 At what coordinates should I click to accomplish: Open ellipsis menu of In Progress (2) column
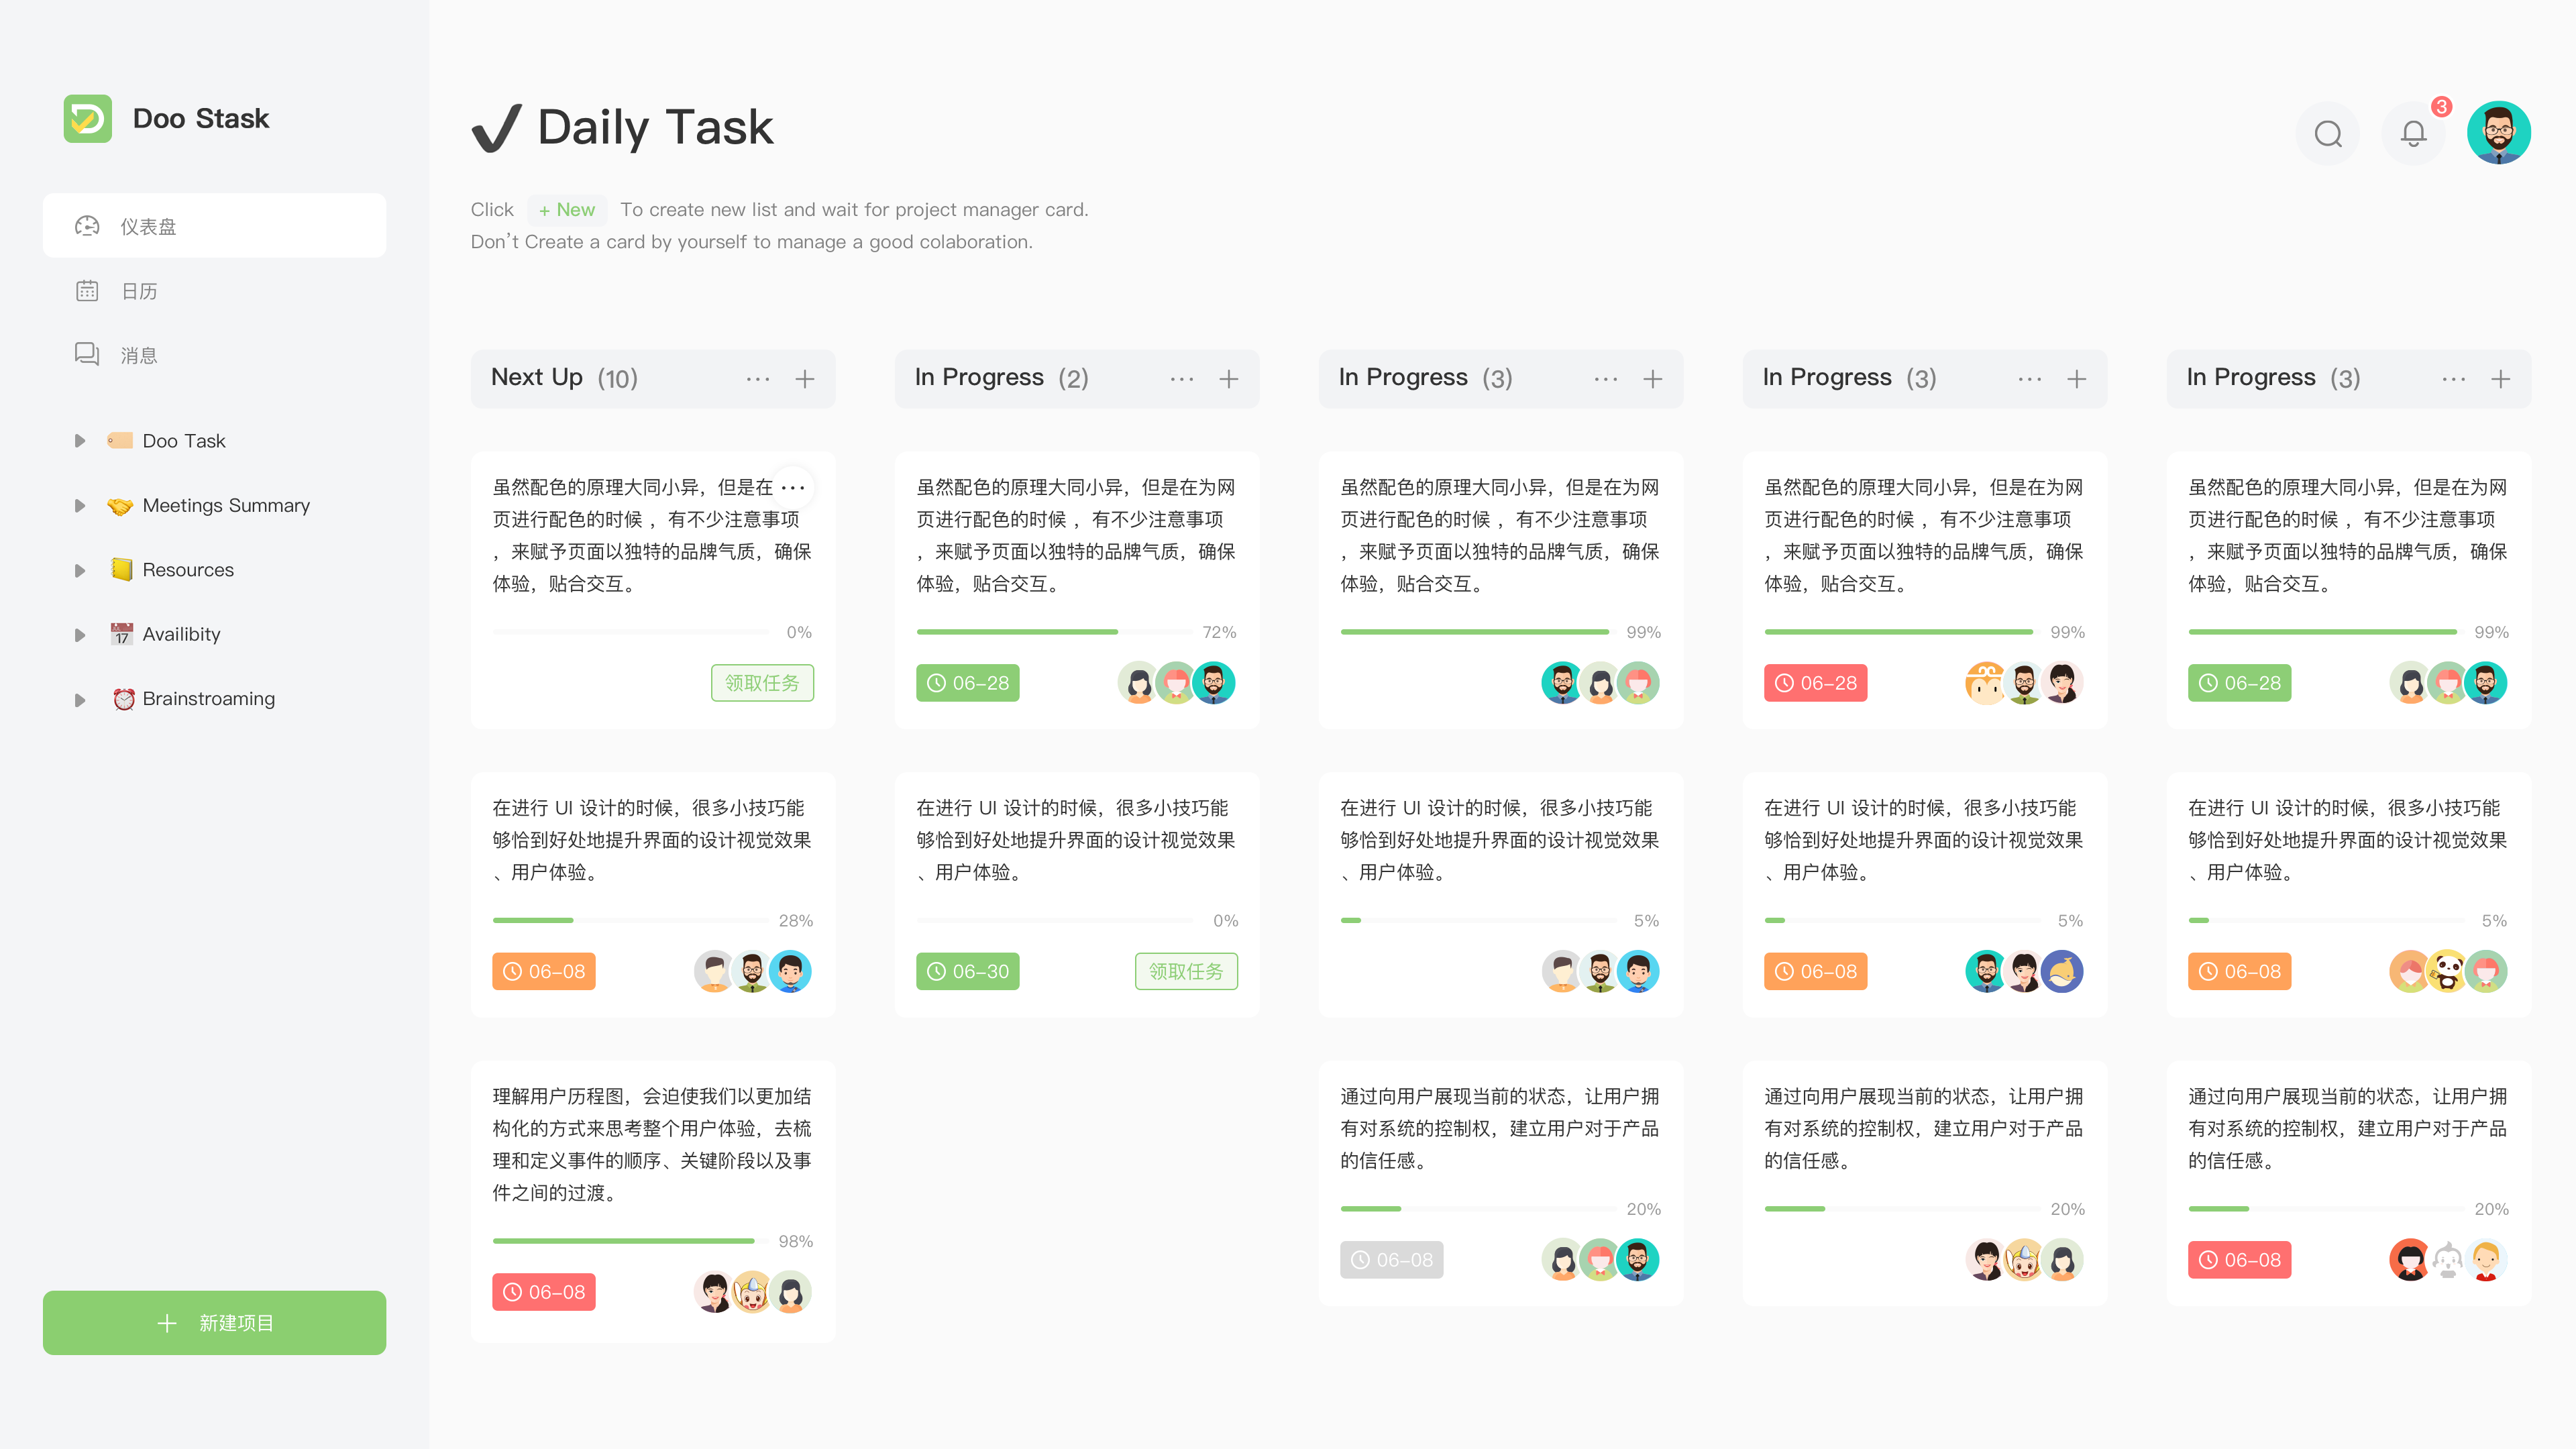1182,379
